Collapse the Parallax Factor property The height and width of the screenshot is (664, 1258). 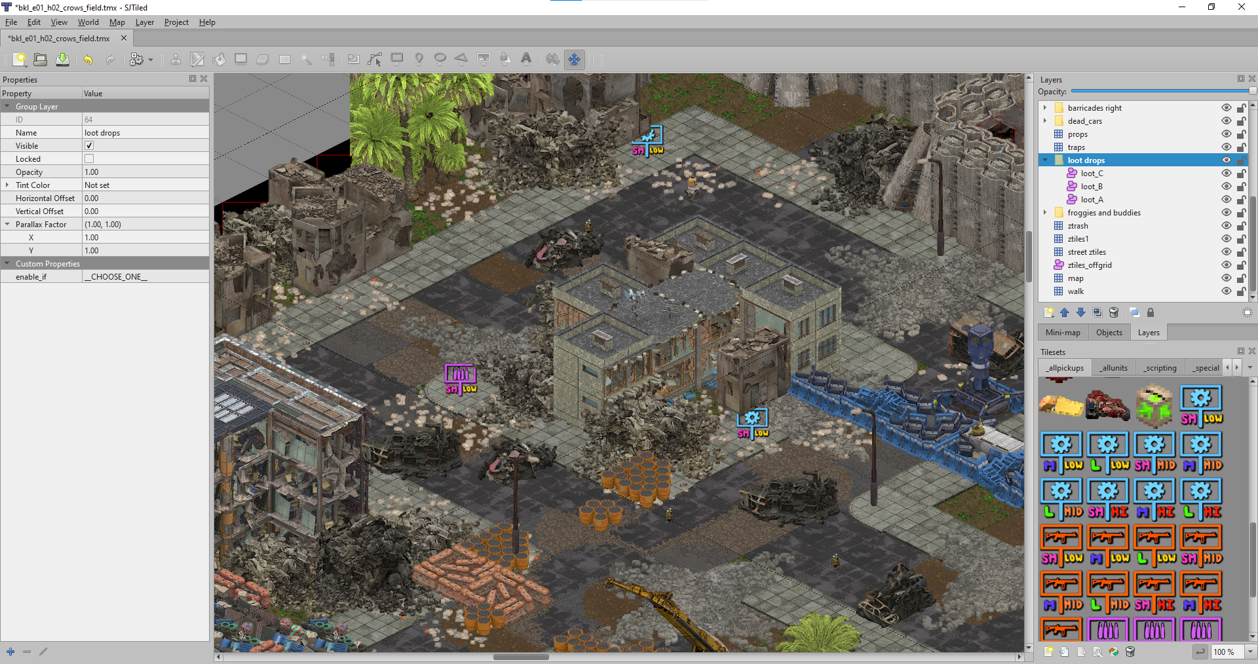tap(7, 225)
